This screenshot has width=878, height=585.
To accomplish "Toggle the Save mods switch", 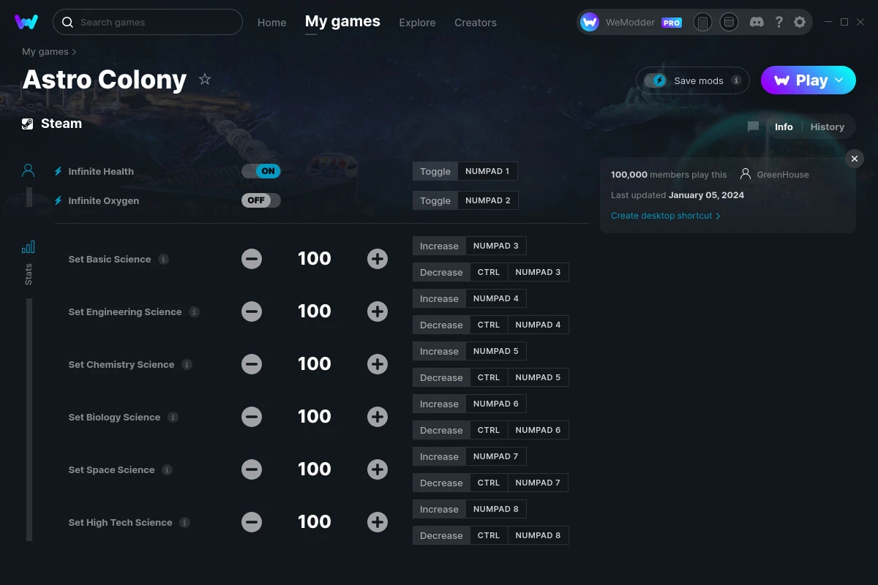I will pyautogui.click(x=656, y=80).
